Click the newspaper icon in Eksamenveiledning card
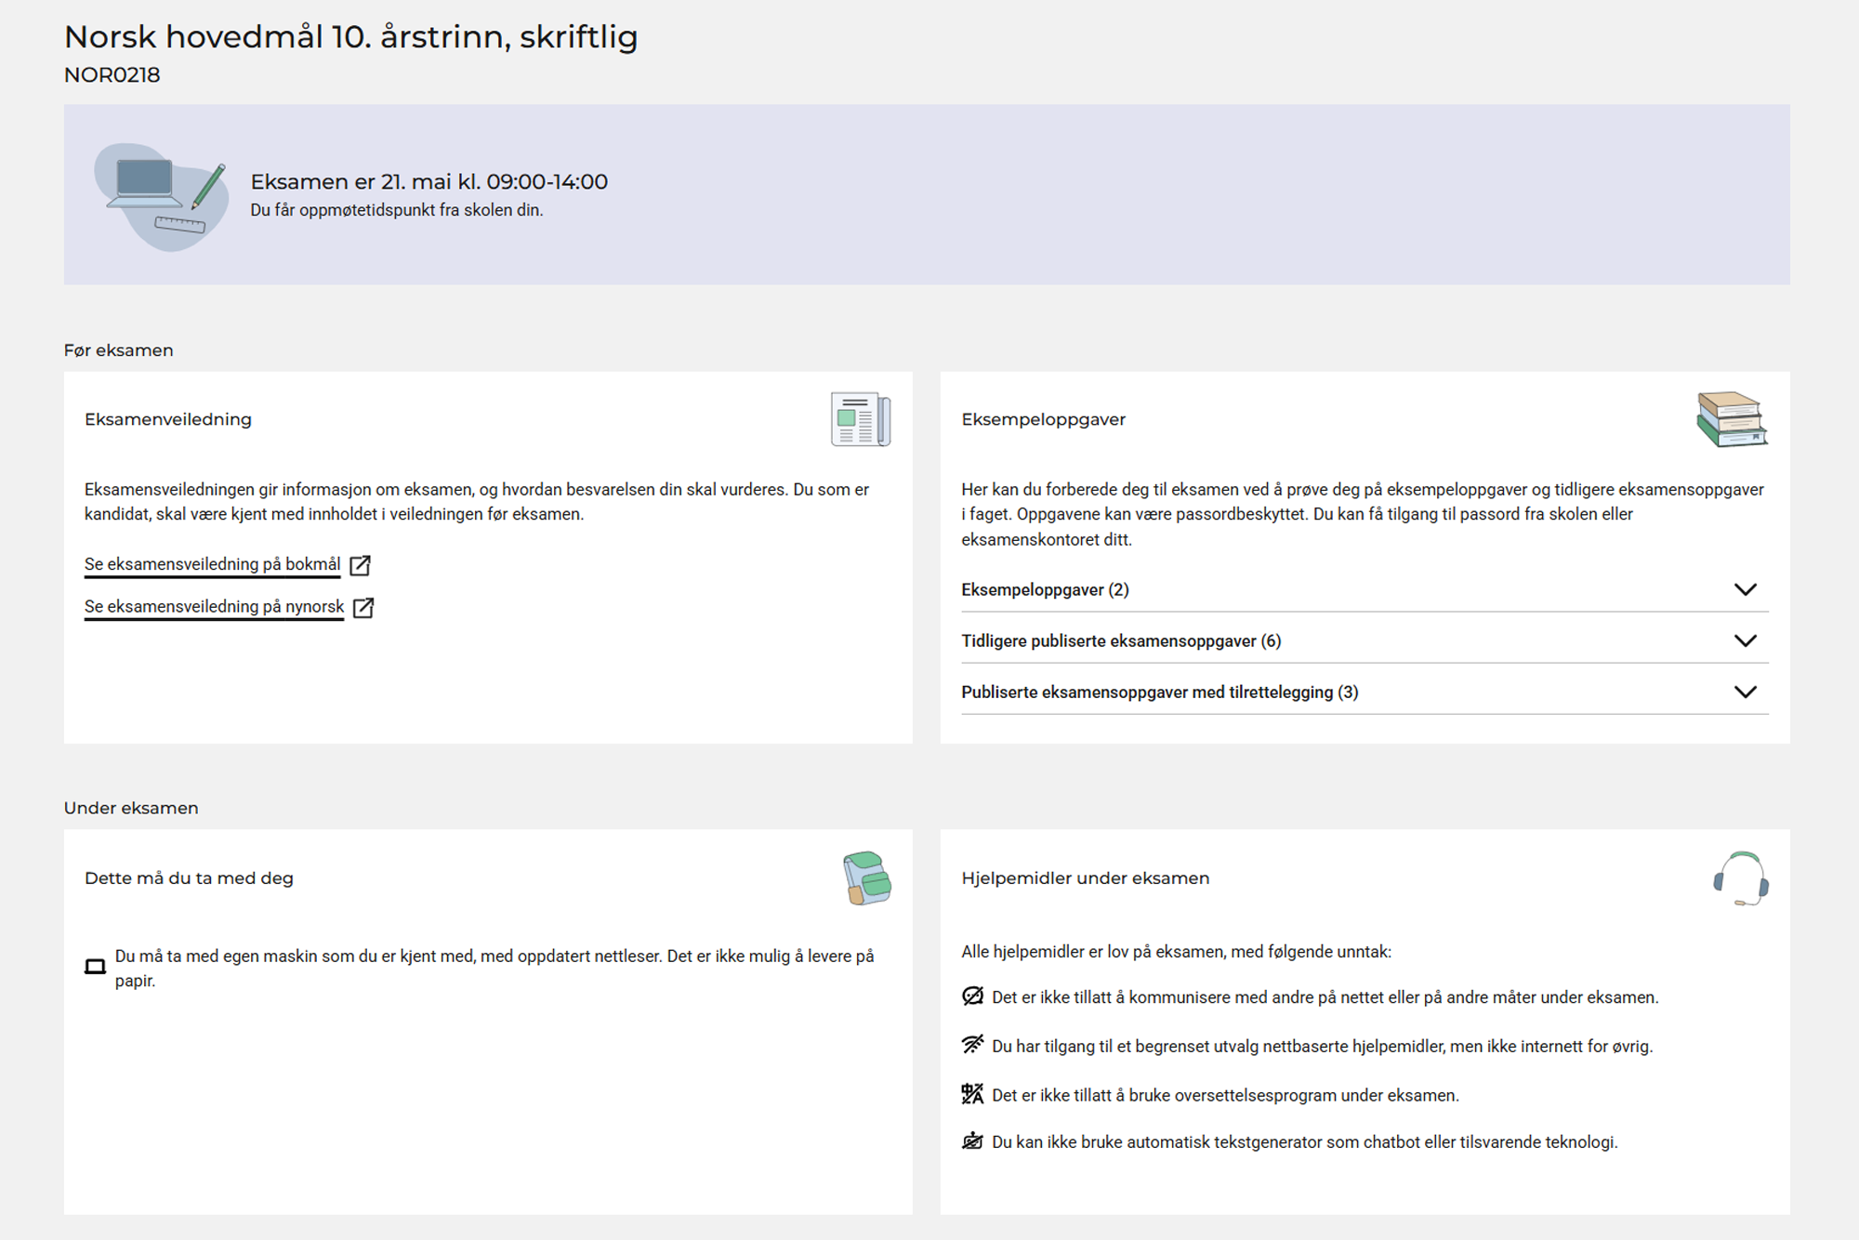 861,419
